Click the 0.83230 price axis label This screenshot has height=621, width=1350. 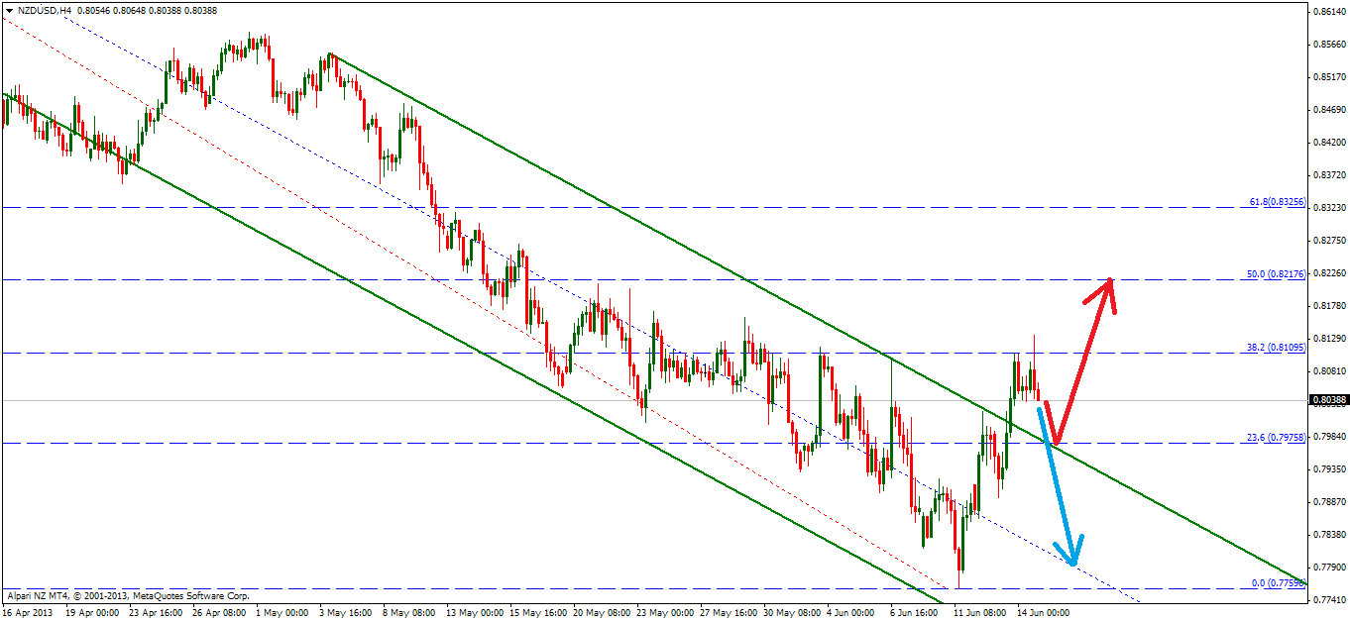coord(1327,208)
